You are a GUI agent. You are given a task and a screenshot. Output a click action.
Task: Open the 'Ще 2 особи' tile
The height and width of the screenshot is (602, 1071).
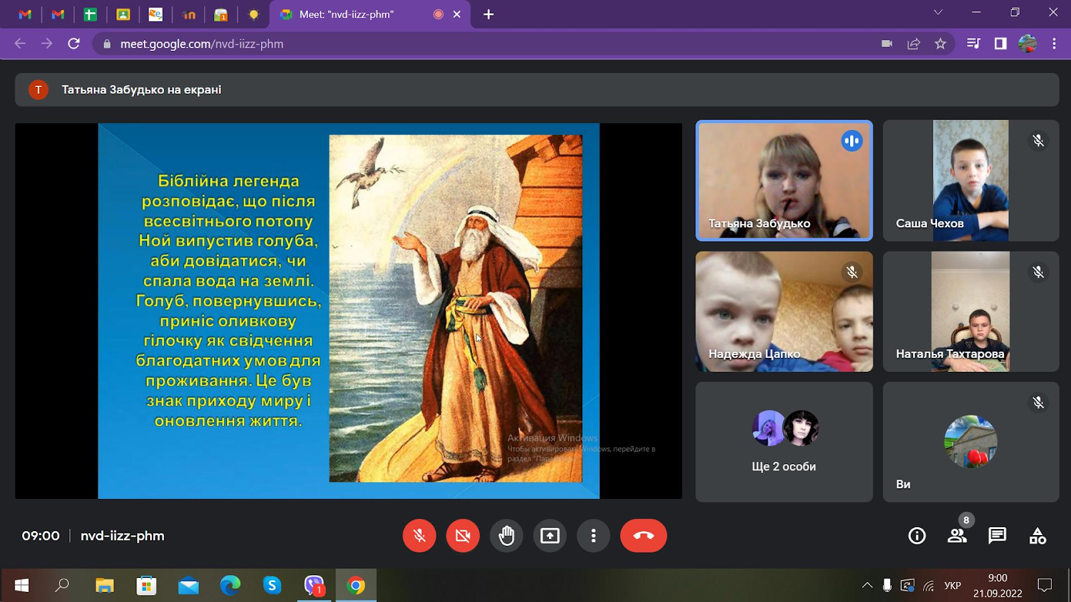784,442
